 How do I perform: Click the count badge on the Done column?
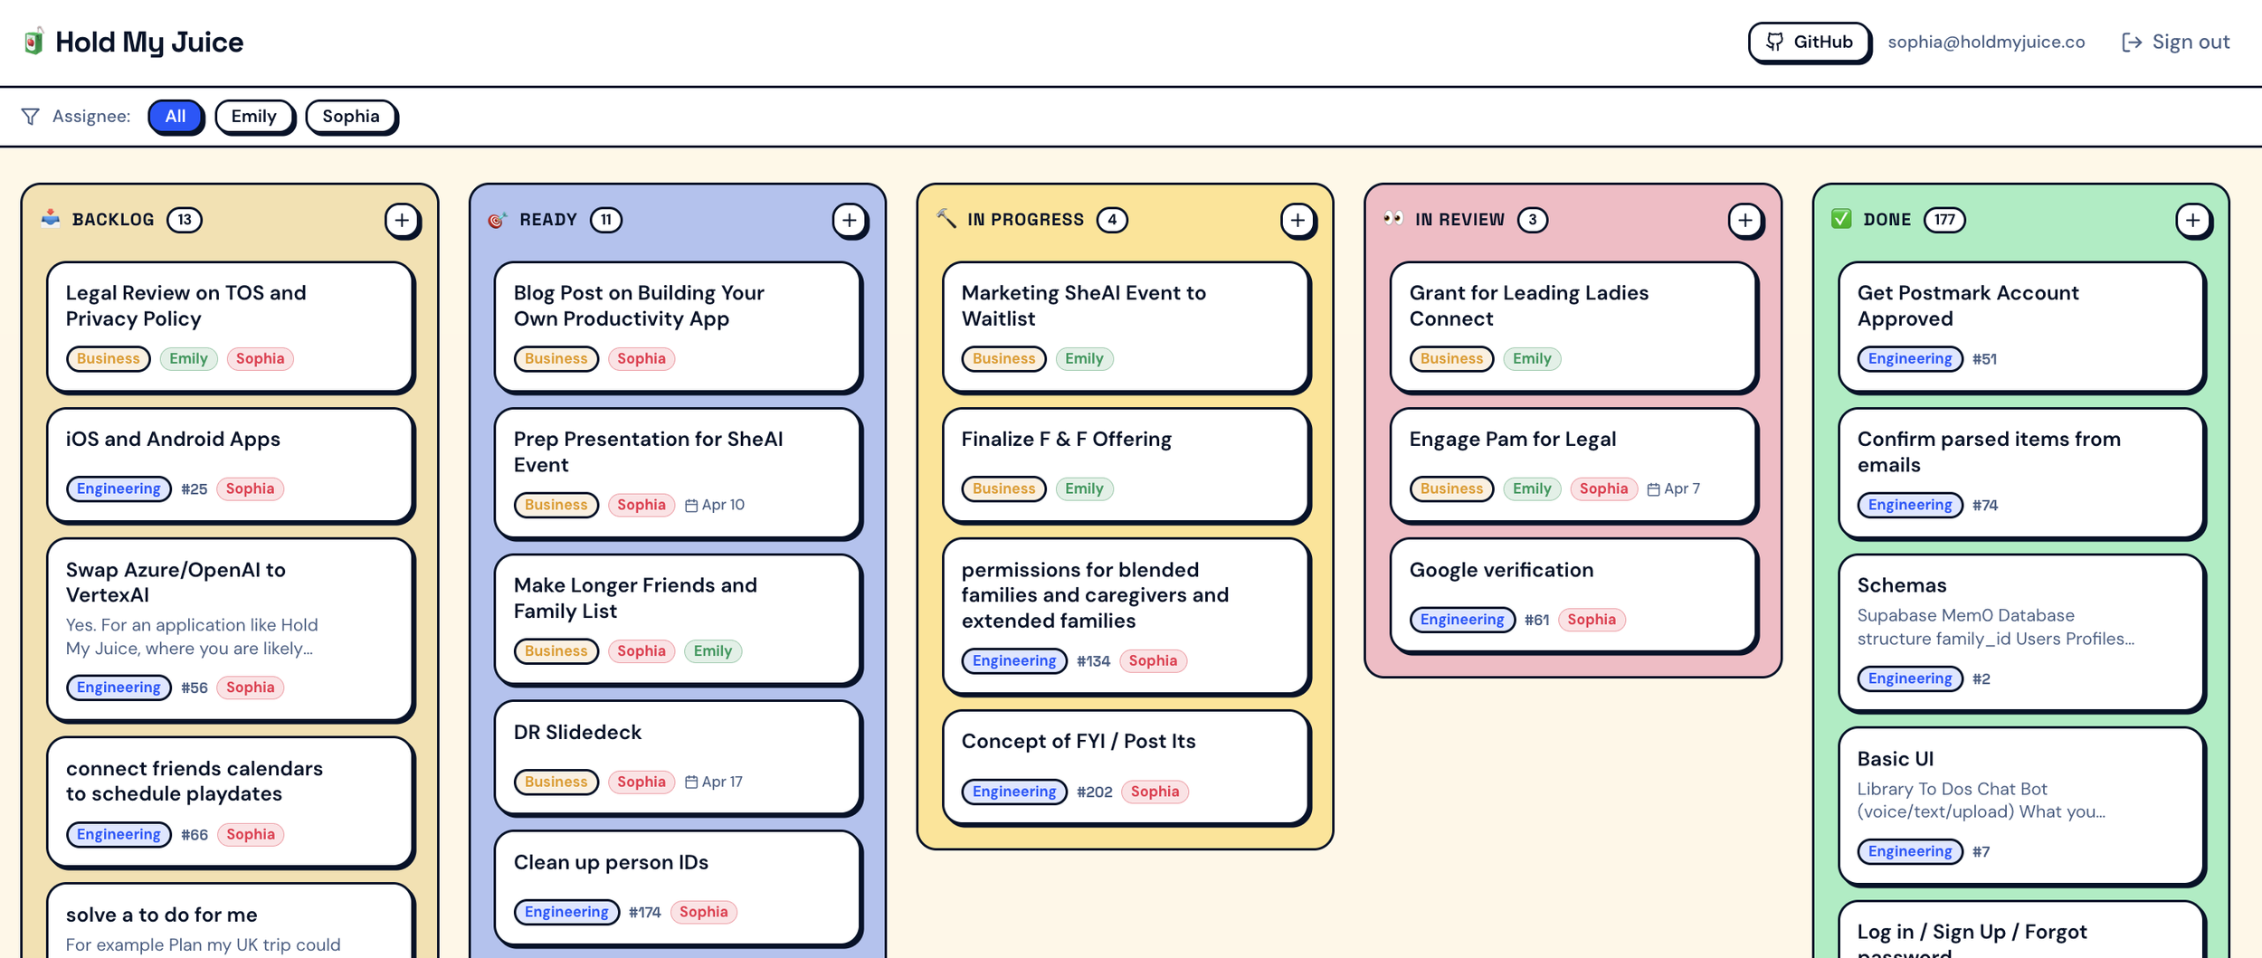tap(1945, 218)
